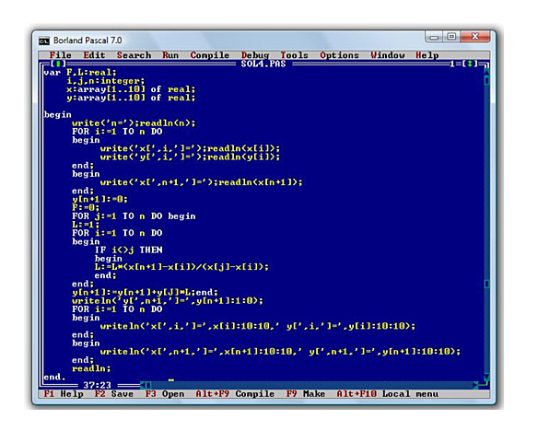Click the horizontal scrollbar right arrow
The height and width of the screenshot is (442, 538).
(x=475, y=385)
